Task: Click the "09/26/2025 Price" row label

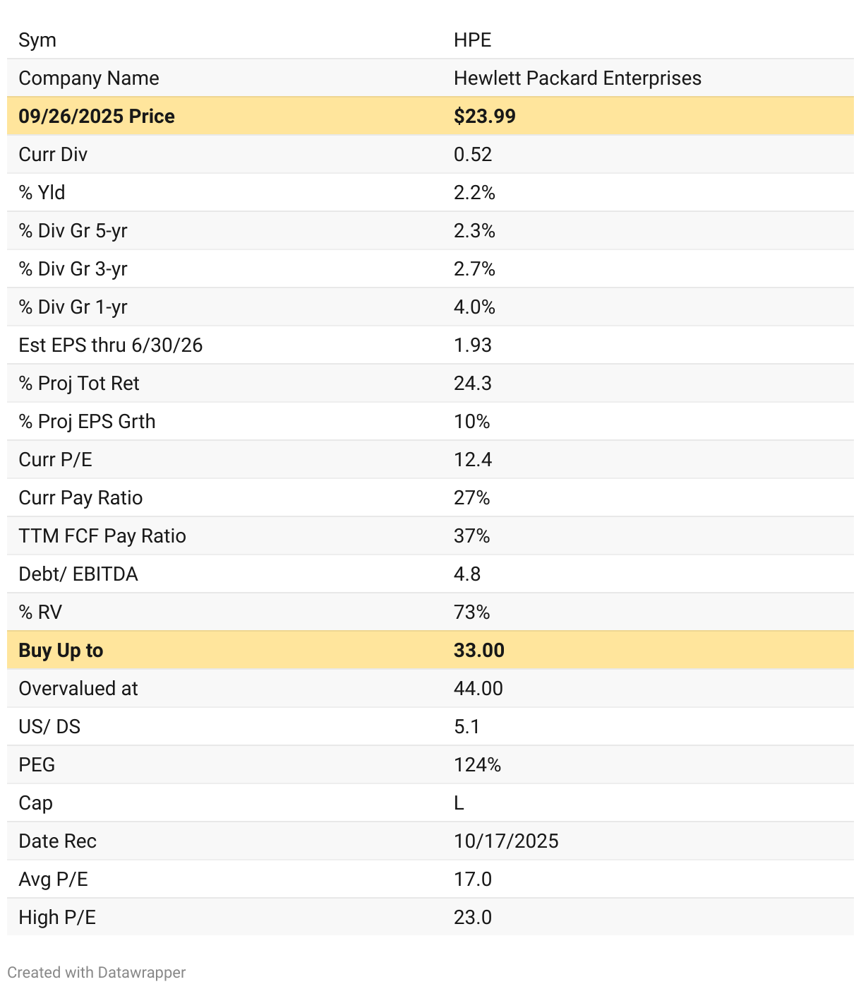Action: point(97,117)
